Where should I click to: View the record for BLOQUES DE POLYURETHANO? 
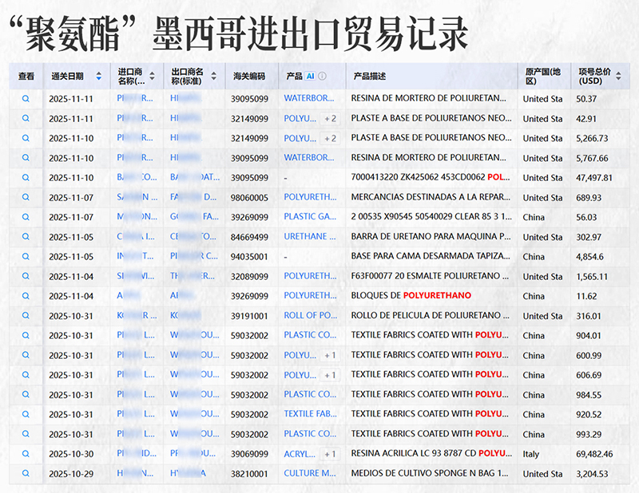(26, 295)
